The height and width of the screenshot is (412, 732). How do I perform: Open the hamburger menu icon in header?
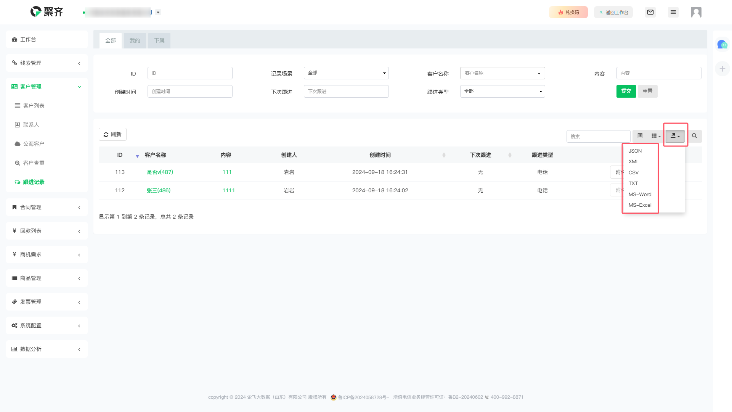coord(673,12)
